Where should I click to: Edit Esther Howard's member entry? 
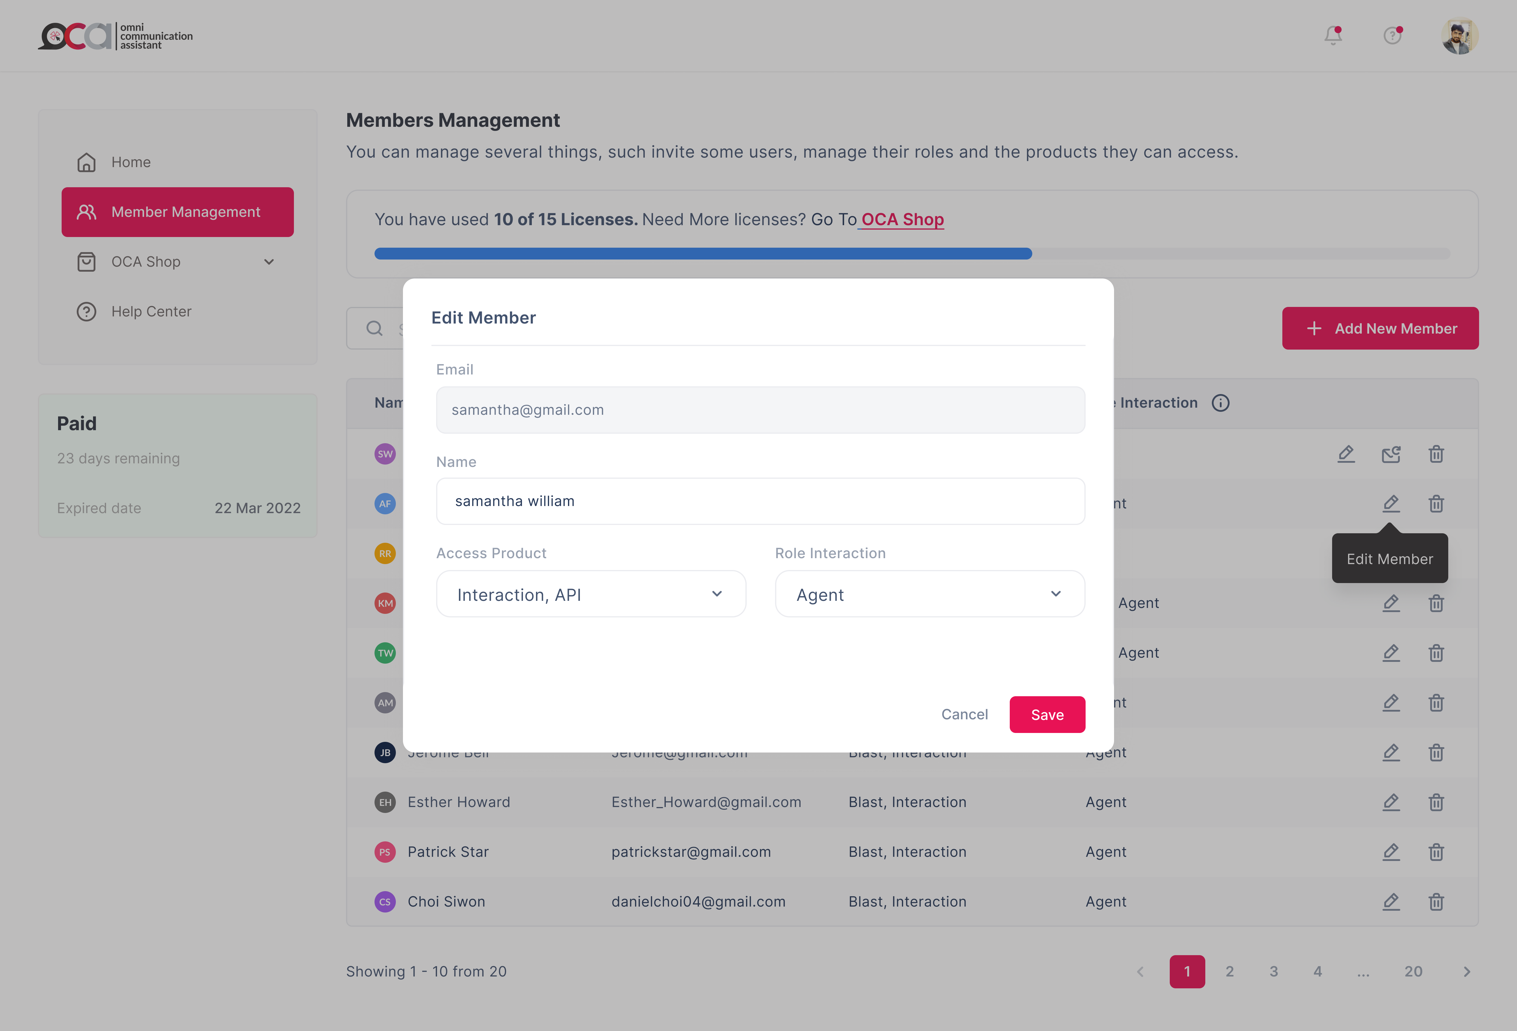[1391, 802]
